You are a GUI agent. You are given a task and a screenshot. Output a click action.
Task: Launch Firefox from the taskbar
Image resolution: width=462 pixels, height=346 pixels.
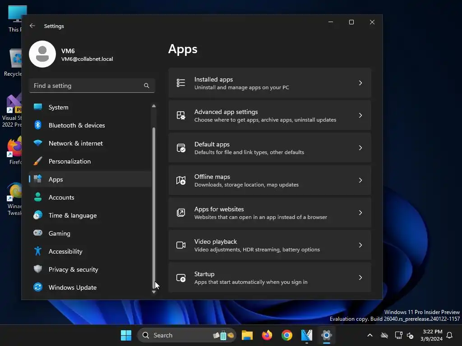267,335
